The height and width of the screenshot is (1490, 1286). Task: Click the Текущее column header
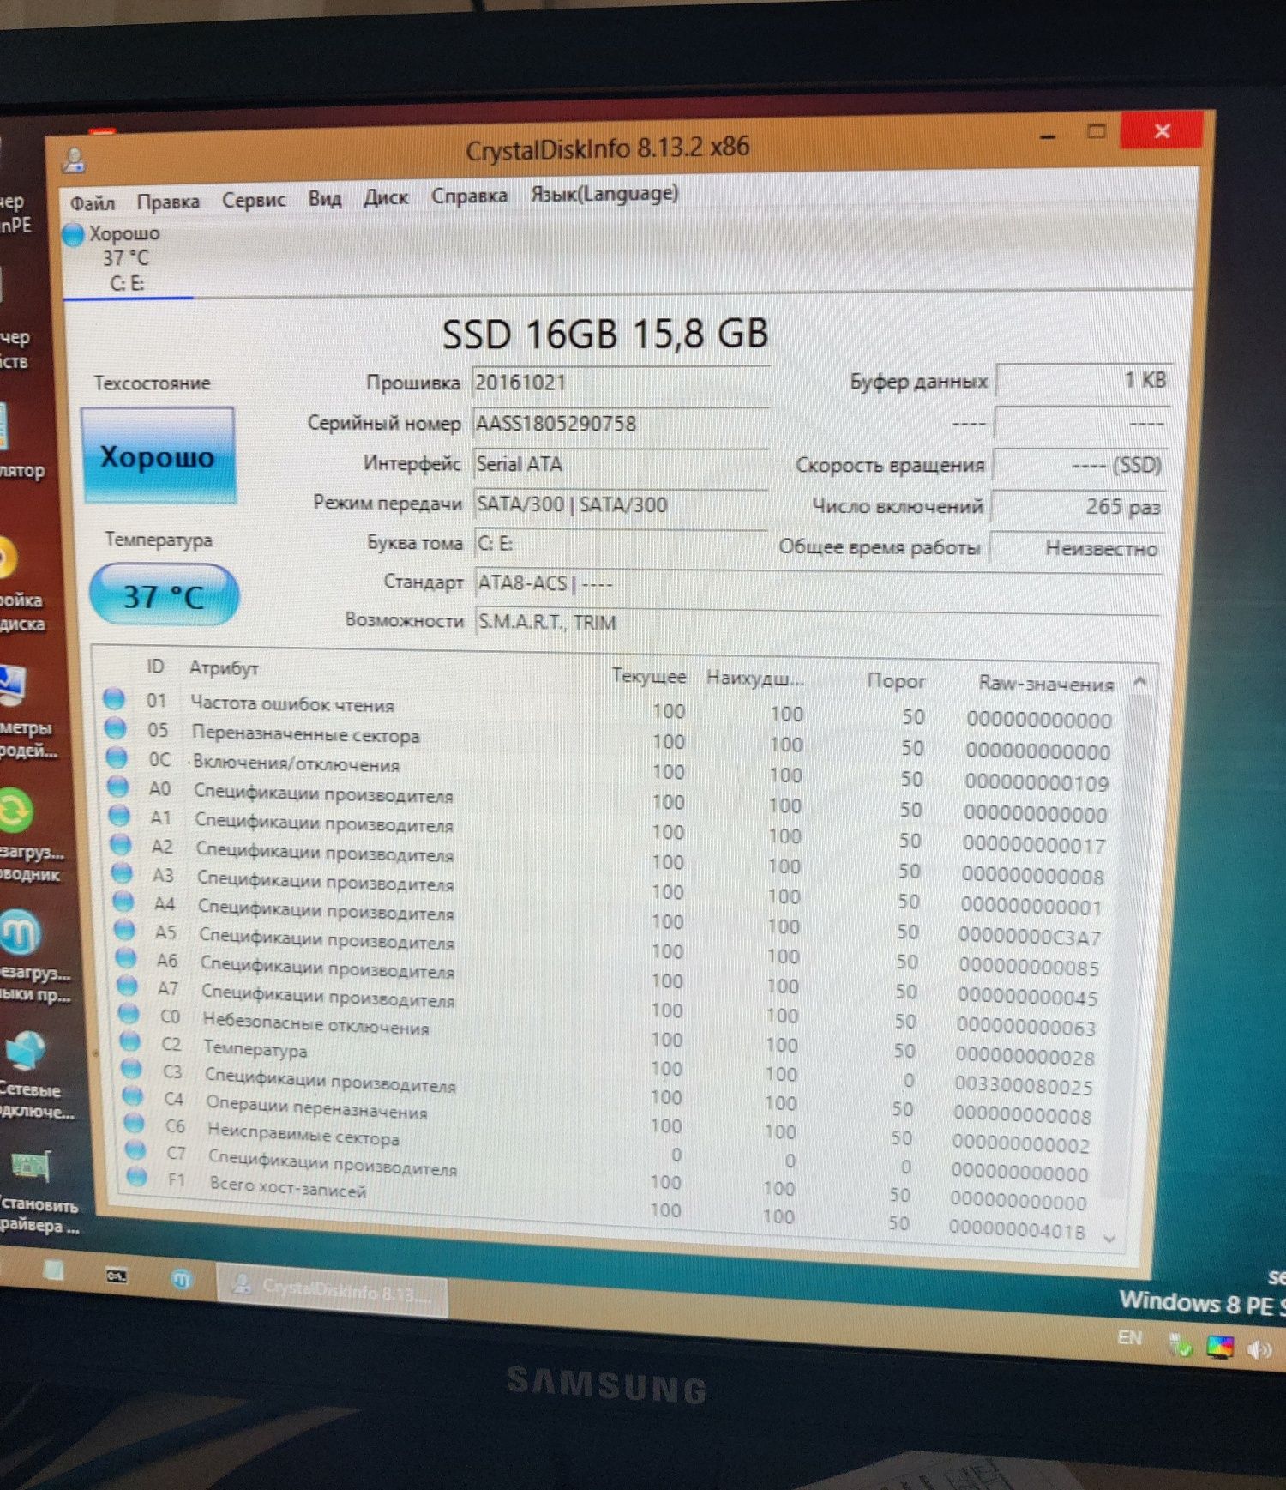tap(649, 676)
